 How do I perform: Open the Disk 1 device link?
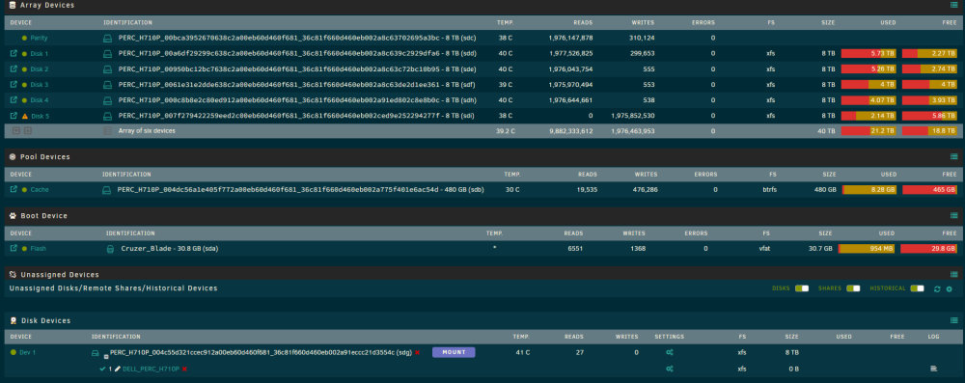click(40, 54)
